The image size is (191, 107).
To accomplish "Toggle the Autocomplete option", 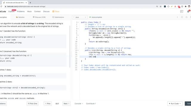I will tap(96, 17).
